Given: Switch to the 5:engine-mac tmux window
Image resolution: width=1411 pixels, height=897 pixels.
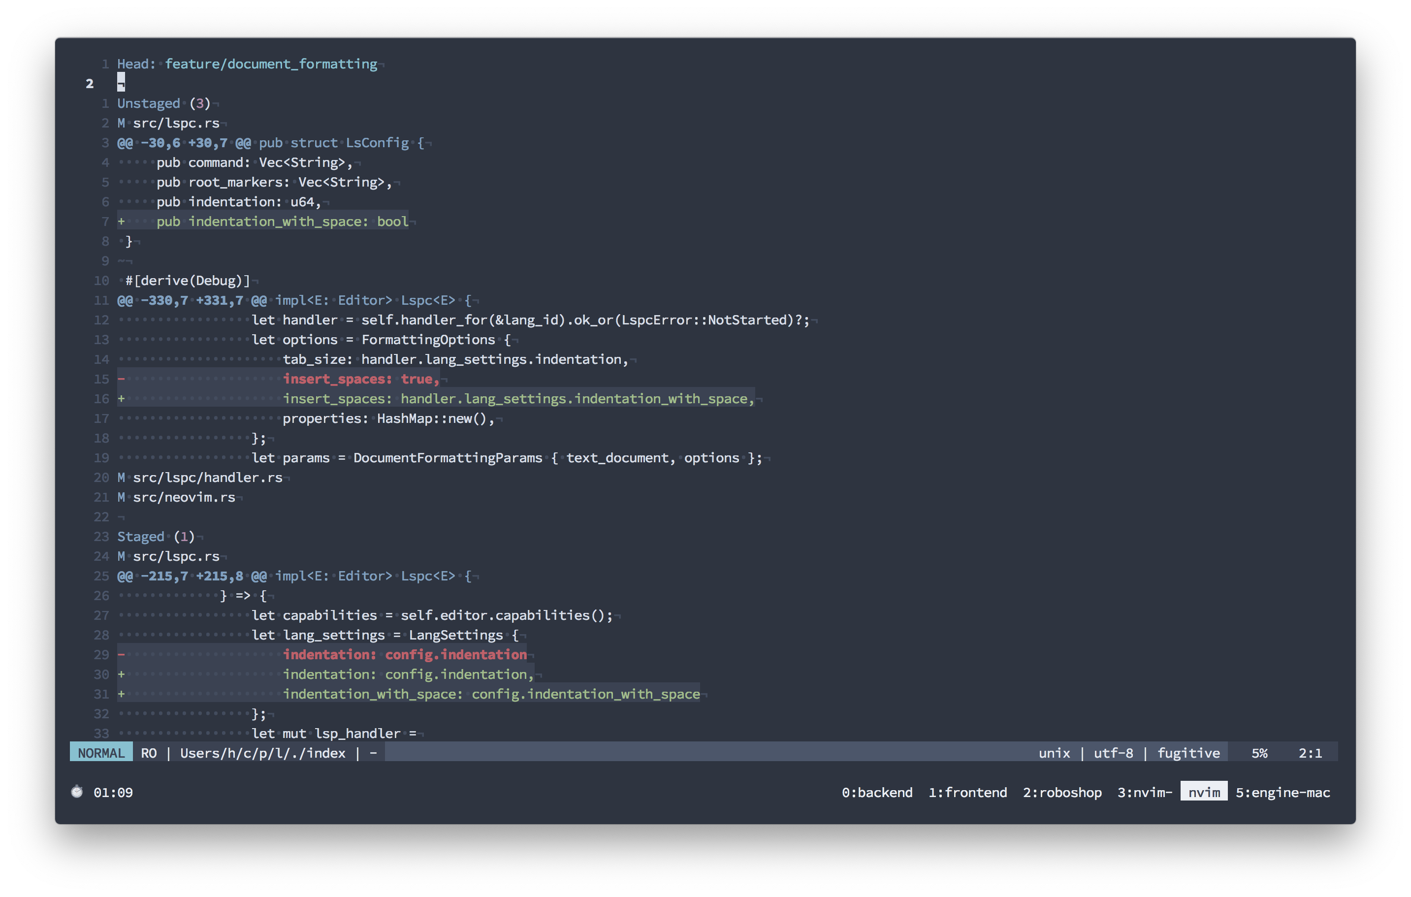Looking at the screenshot, I should [x=1283, y=792].
